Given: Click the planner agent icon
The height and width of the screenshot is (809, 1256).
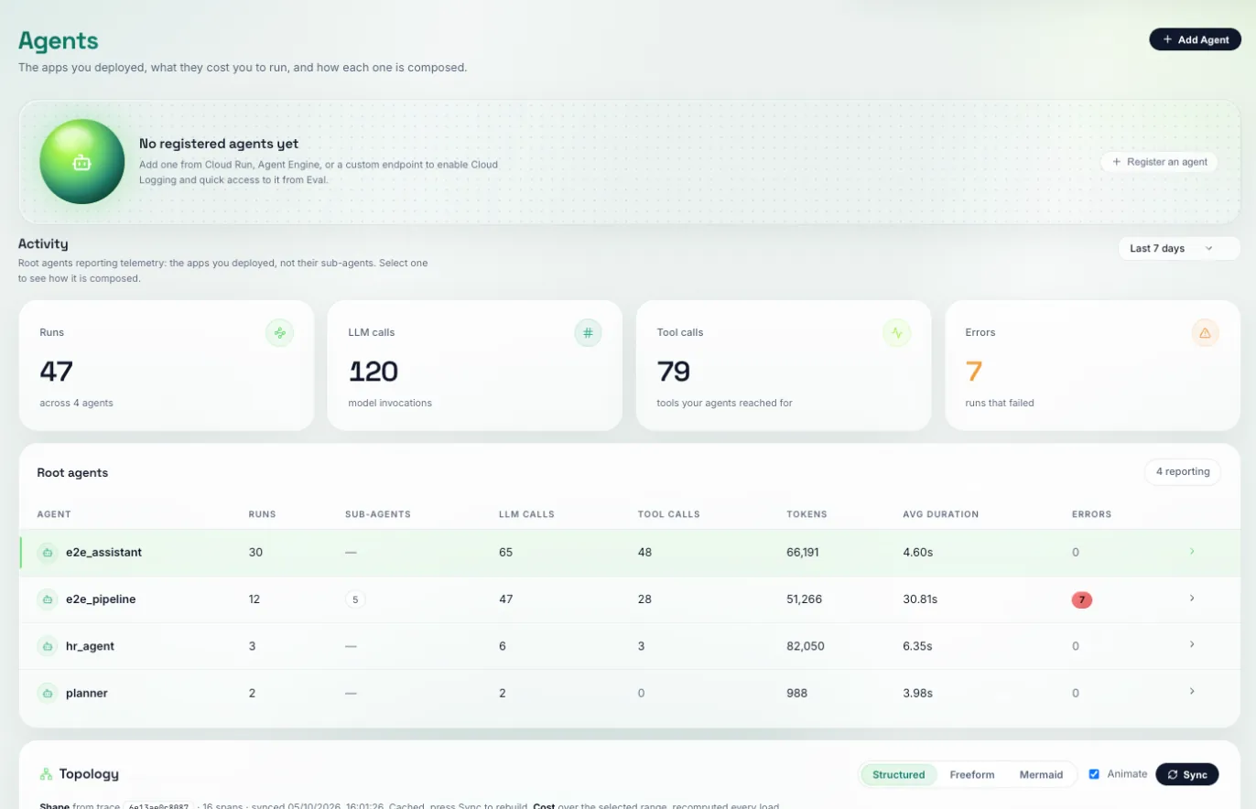Looking at the screenshot, I should click(x=47, y=693).
